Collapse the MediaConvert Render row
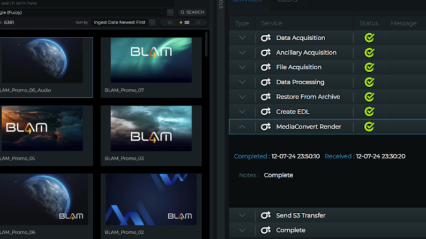 (x=242, y=127)
